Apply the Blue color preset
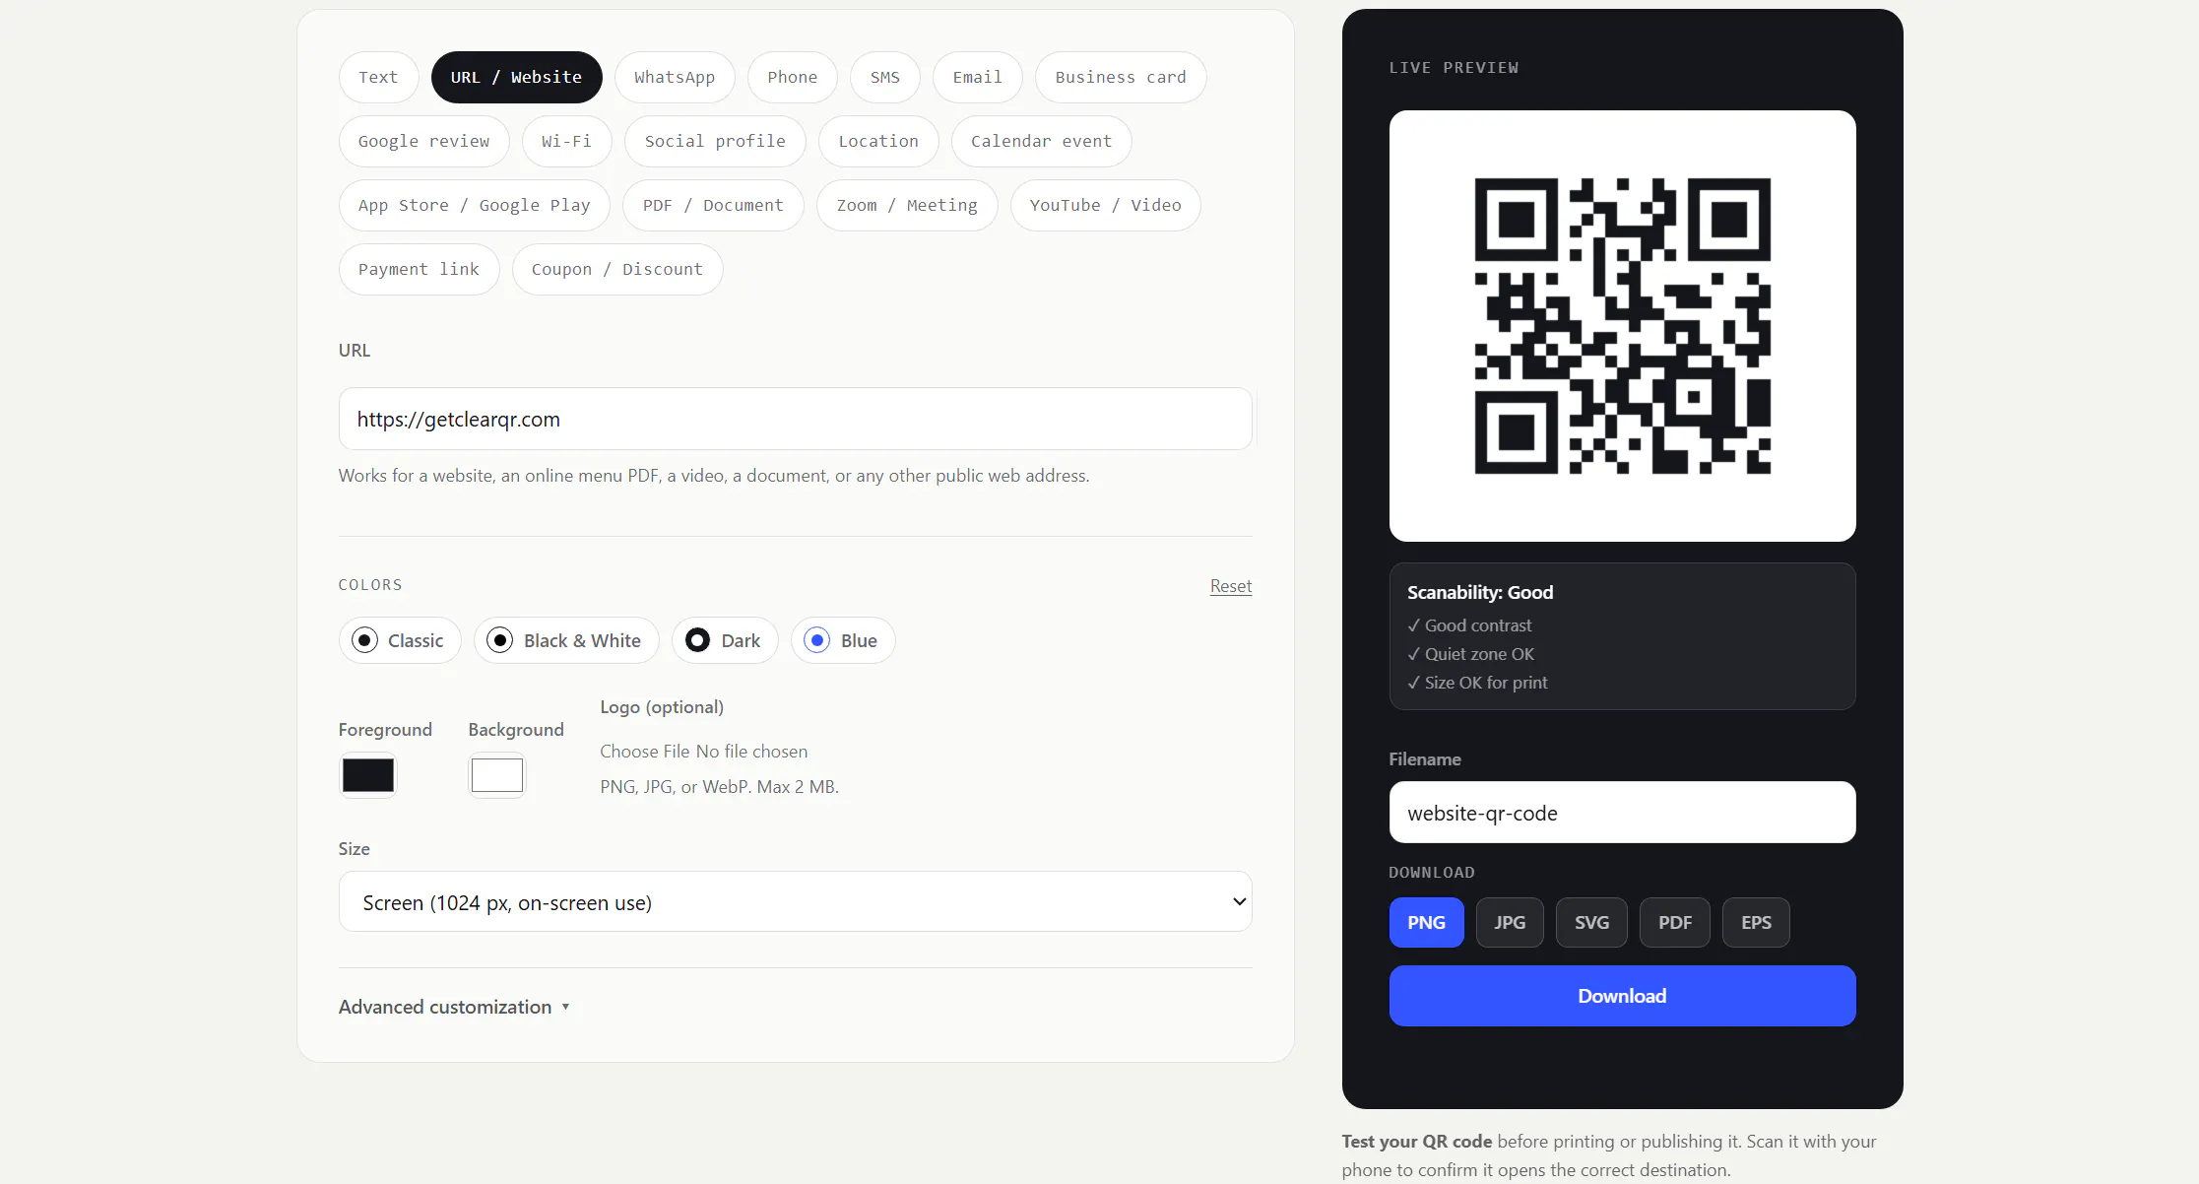2199x1184 pixels. click(842, 640)
